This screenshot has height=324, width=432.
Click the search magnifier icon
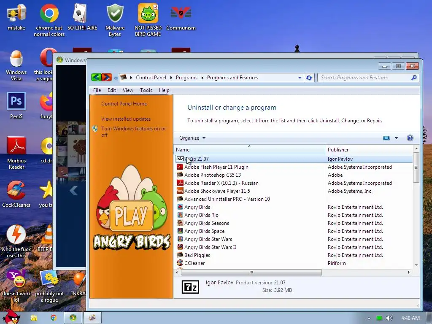pyautogui.click(x=414, y=78)
